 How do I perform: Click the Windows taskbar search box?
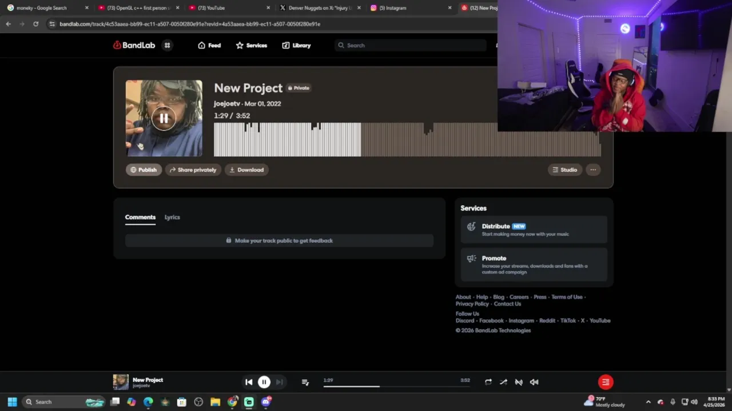coord(65,402)
